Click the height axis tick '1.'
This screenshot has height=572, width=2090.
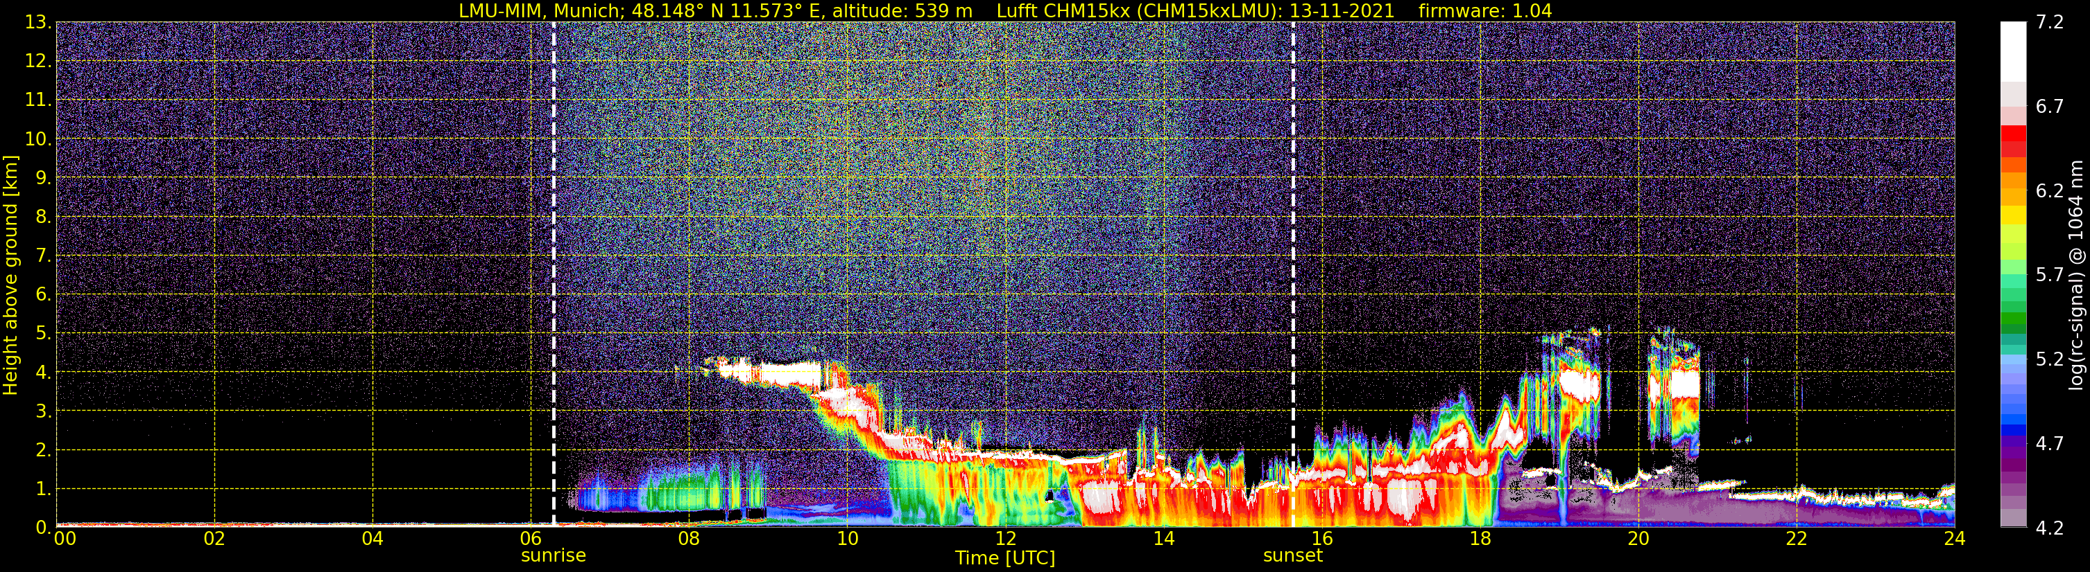coord(43,490)
